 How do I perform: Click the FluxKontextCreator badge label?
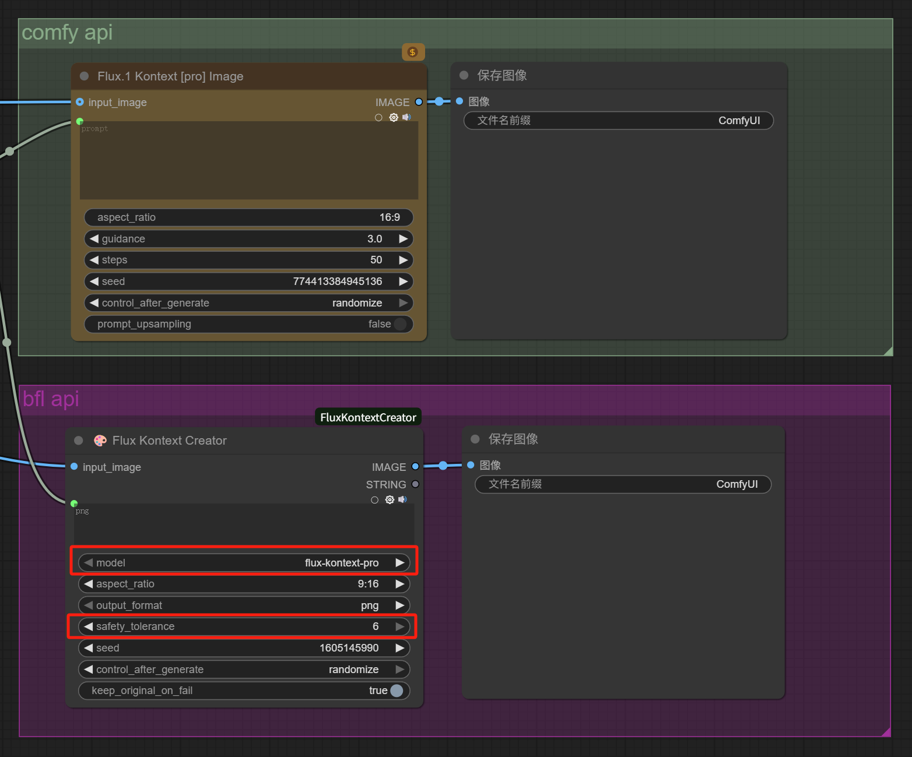coord(368,417)
